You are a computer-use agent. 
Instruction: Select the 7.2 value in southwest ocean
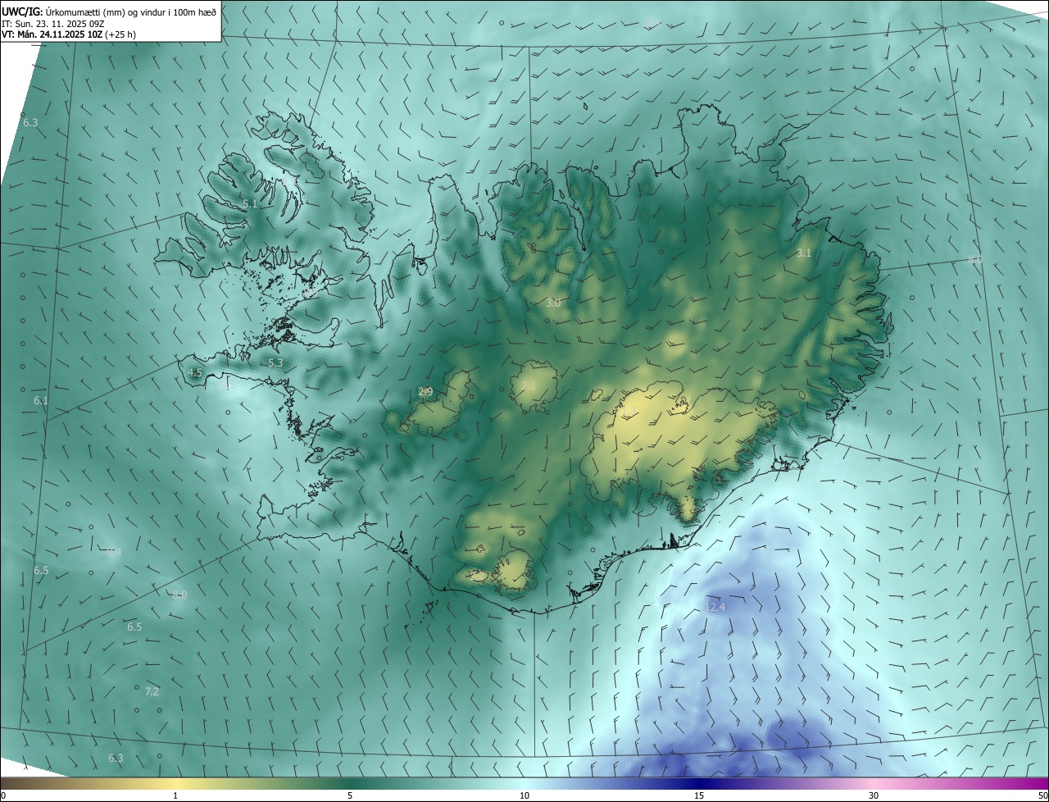(152, 691)
